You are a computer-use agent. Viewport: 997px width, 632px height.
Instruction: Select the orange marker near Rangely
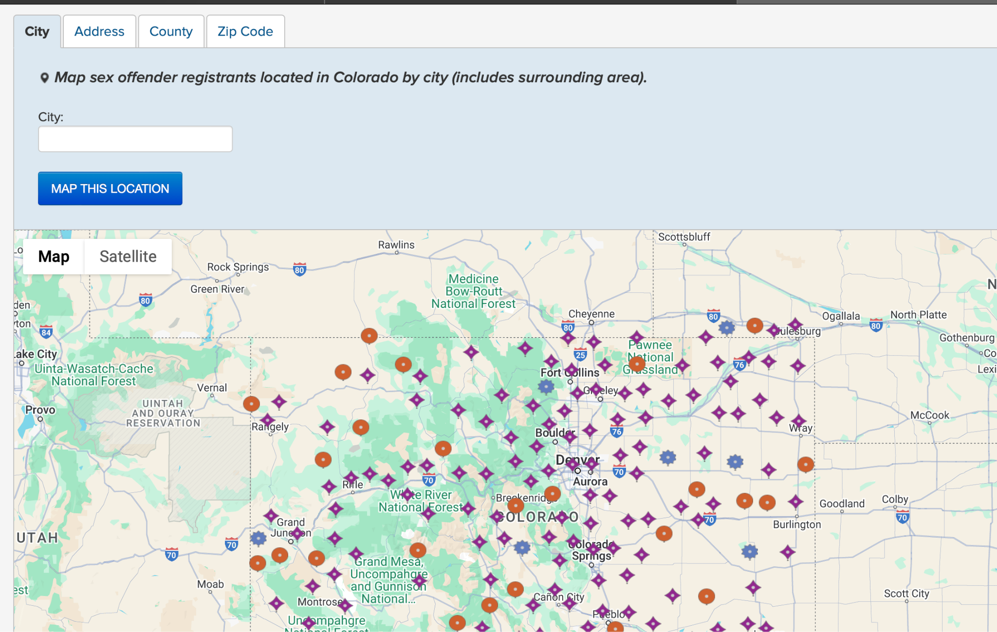click(252, 403)
